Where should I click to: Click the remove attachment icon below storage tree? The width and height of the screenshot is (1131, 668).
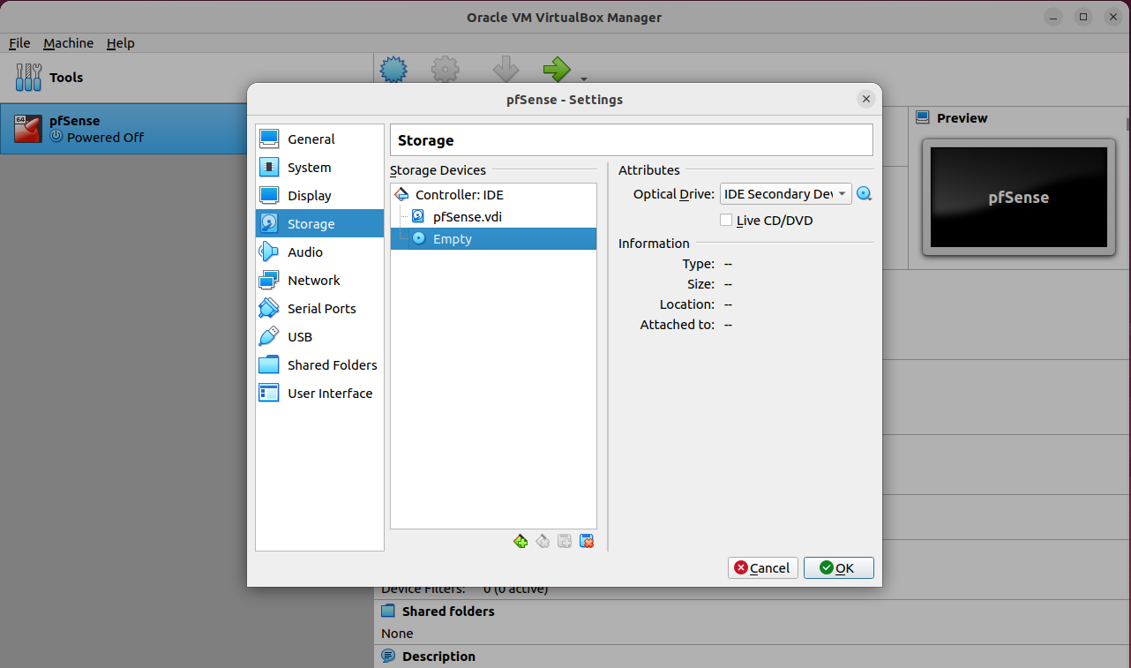[x=587, y=541]
